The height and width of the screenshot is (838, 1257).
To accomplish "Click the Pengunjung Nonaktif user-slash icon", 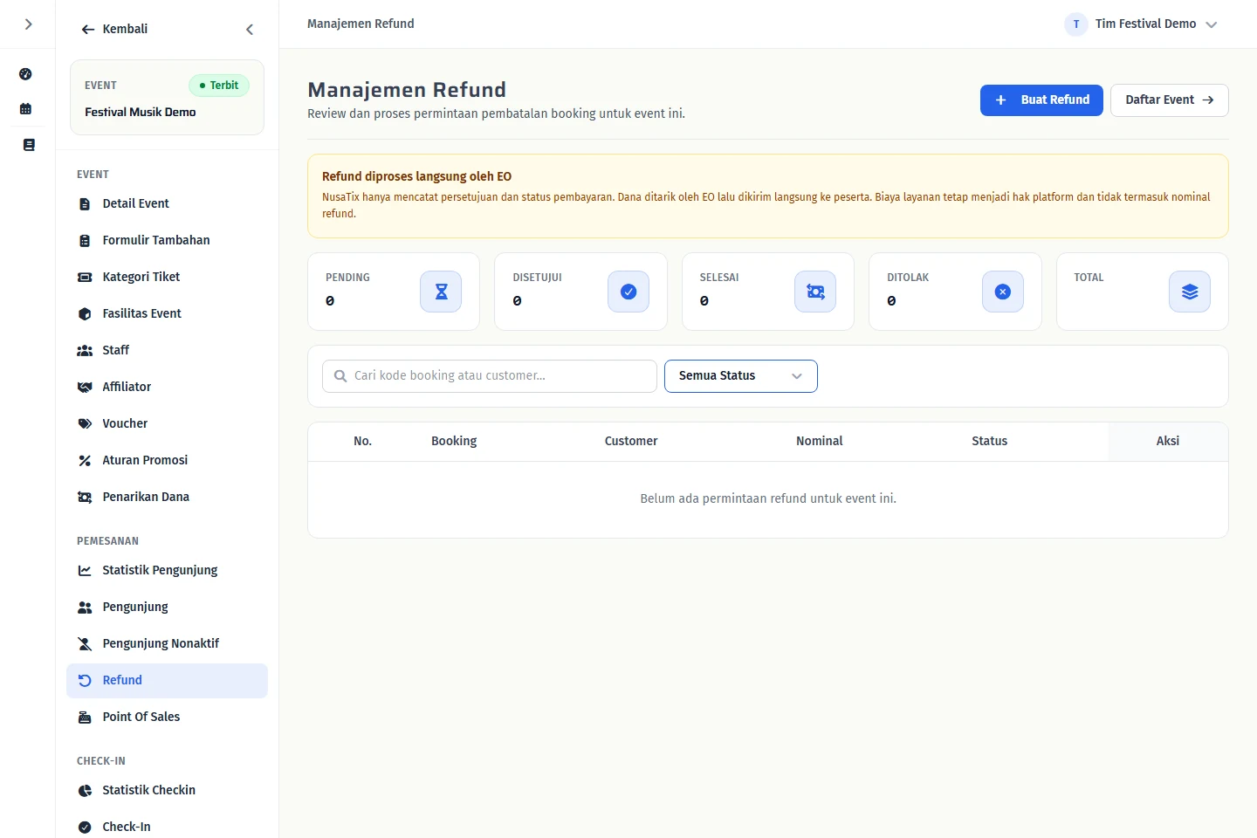I will click(85, 644).
